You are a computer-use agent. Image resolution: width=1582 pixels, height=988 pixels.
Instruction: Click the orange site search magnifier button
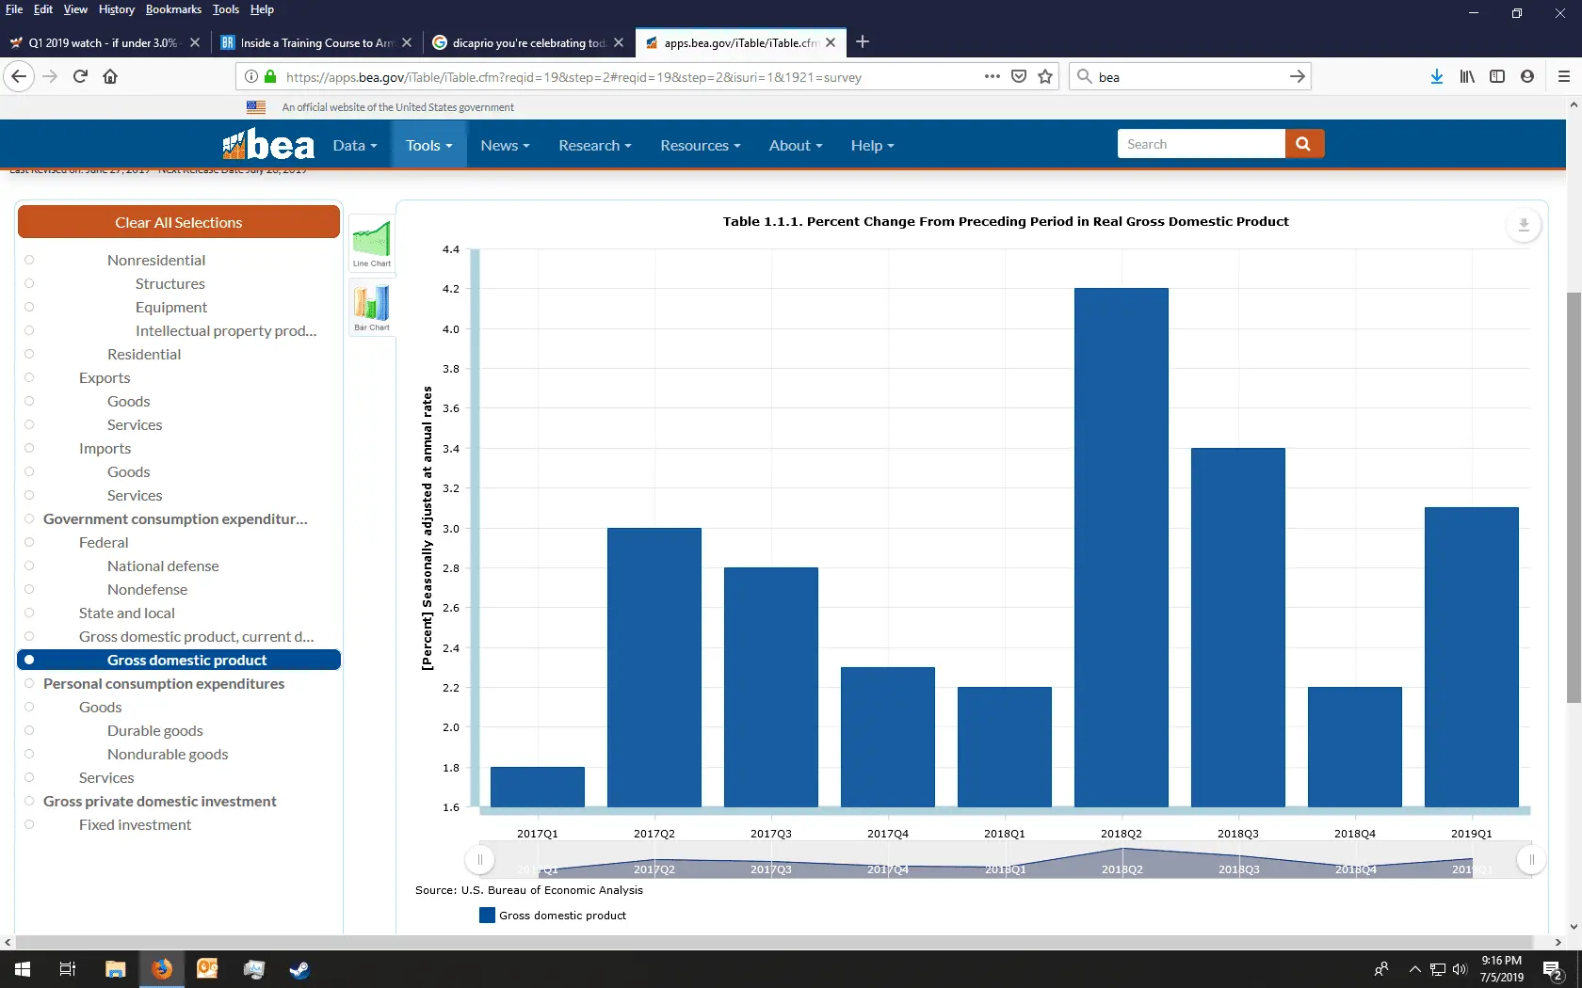[1303, 144]
